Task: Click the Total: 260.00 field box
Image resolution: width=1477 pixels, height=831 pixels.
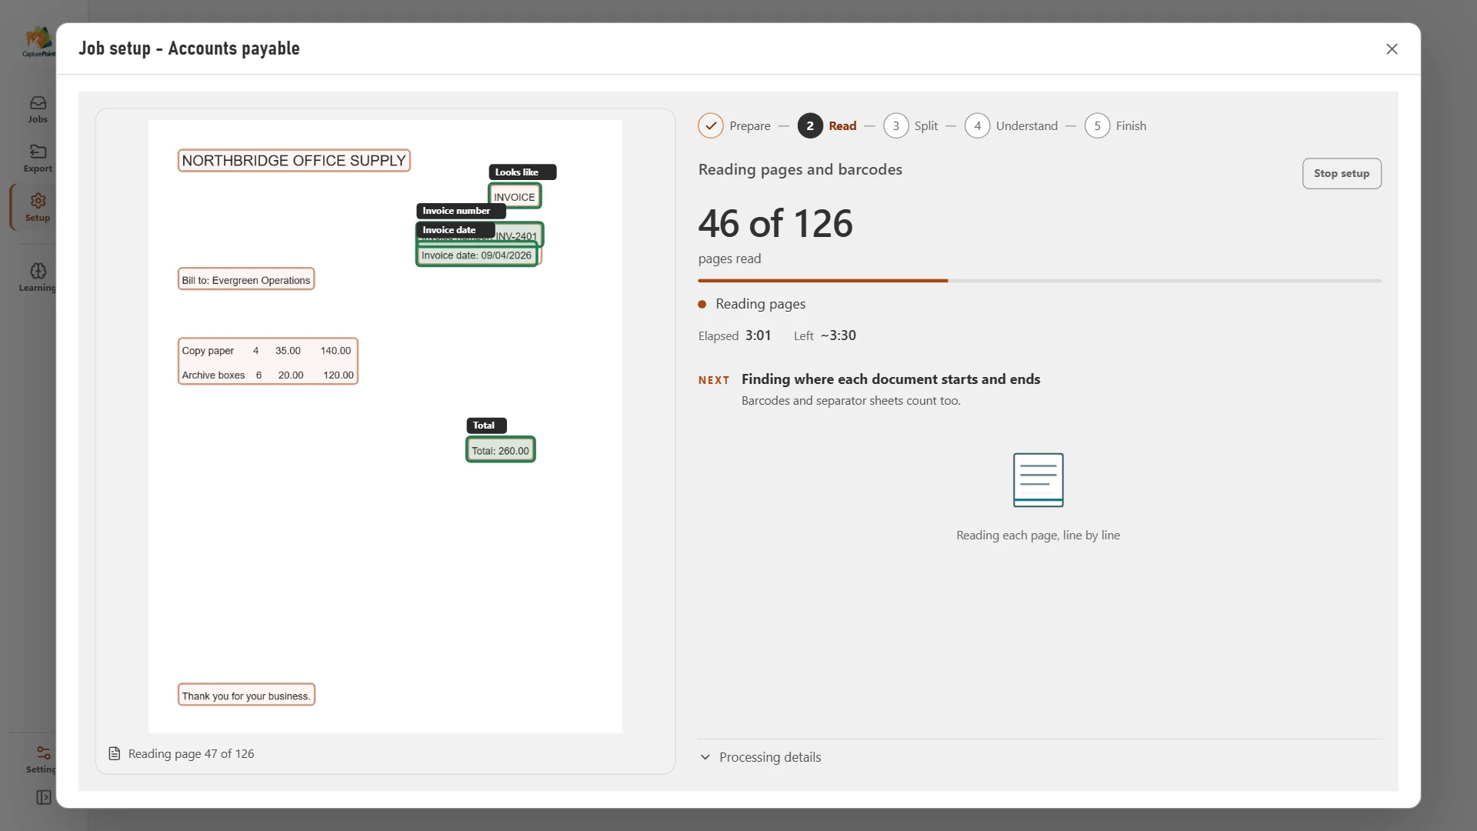Action: pos(500,450)
